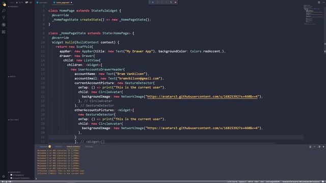
Task: Collapse the Variables section in the debug sidebar
Action: pyautogui.click(x=13, y=7)
